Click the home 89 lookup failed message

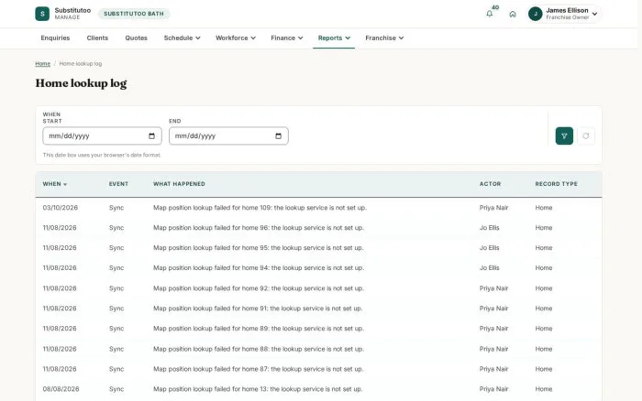[x=259, y=329]
